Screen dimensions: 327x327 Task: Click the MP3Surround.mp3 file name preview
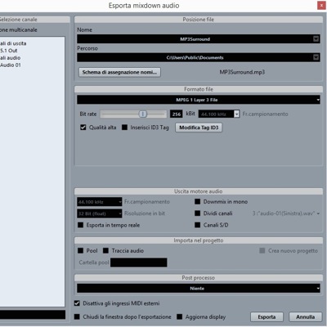click(242, 72)
